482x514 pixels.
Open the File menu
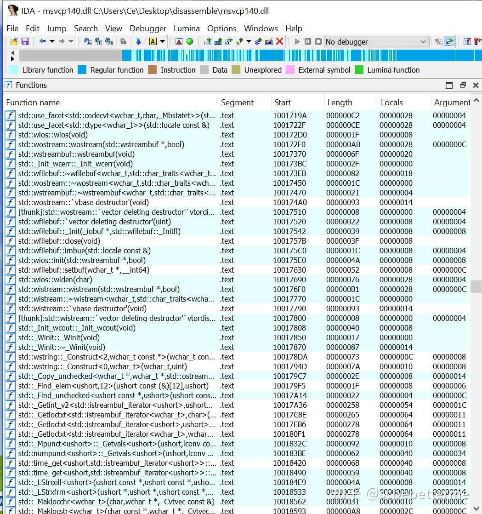click(12, 29)
